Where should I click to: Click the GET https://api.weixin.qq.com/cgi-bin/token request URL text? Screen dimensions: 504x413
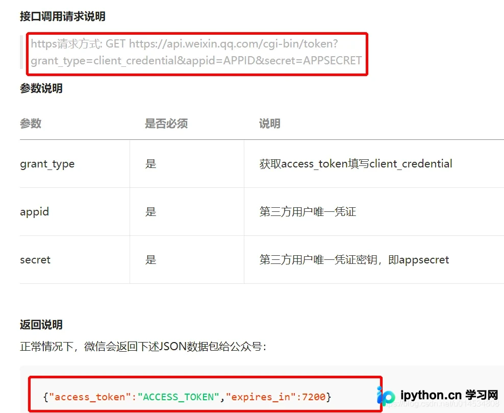tap(184, 44)
